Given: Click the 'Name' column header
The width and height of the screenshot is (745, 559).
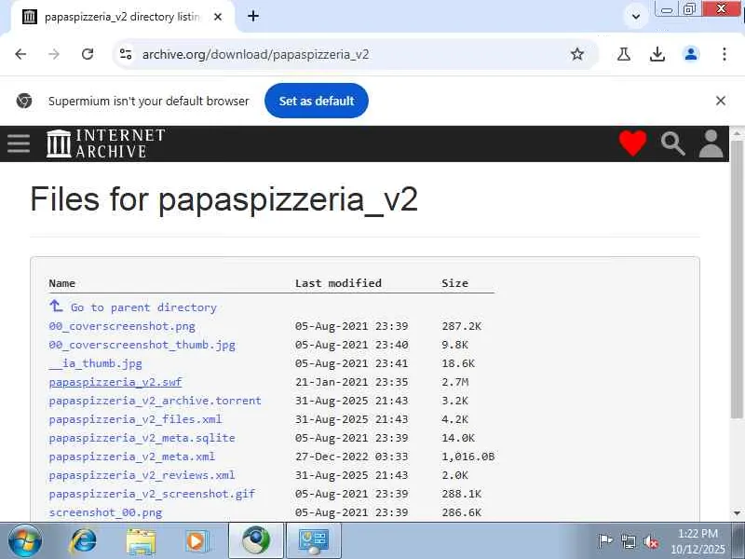Looking at the screenshot, I should (x=61, y=283).
